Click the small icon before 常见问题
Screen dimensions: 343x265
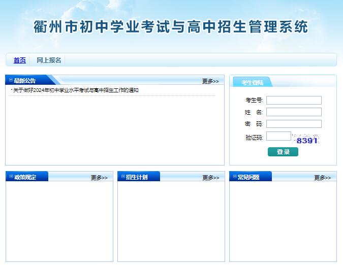click(234, 177)
